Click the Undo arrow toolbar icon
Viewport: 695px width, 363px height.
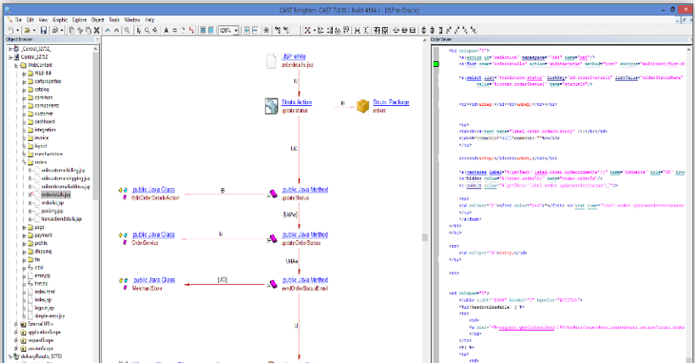[108, 31]
